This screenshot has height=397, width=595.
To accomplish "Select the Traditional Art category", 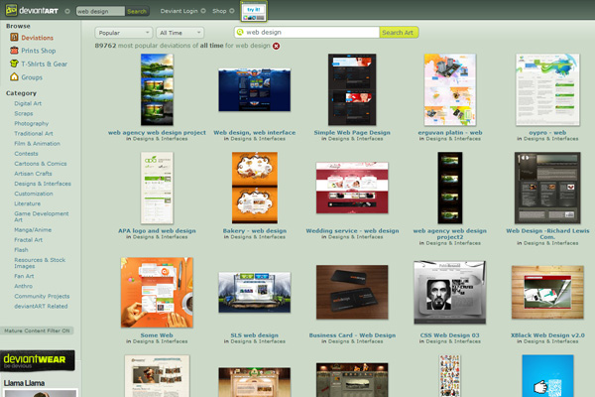I will [34, 133].
